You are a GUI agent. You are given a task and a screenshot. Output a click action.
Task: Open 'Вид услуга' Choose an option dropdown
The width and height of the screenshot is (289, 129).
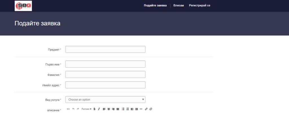coord(105,99)
